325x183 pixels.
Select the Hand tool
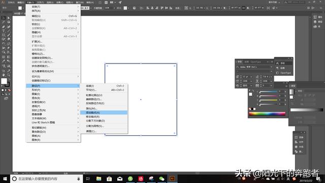[x=4, y=75]
